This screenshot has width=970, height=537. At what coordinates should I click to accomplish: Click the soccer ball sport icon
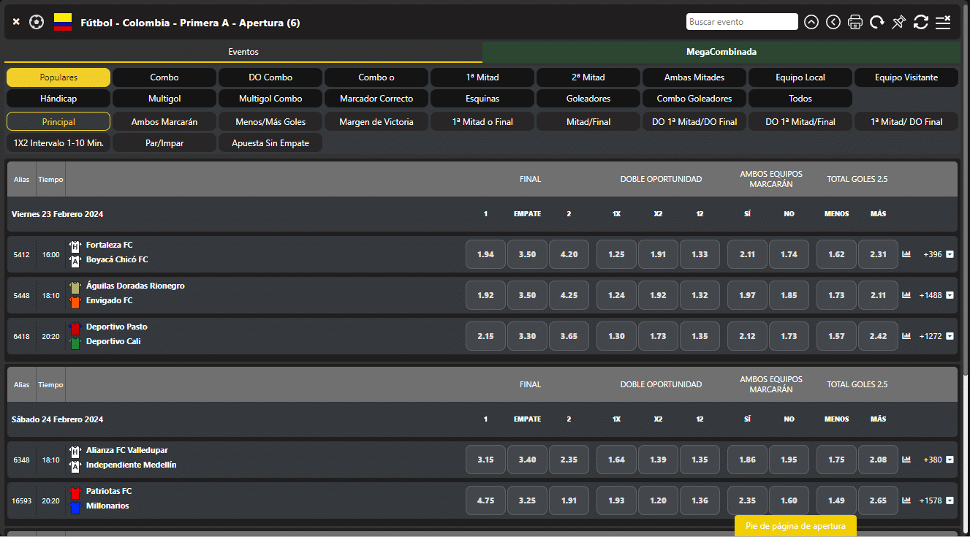(37, 22)
